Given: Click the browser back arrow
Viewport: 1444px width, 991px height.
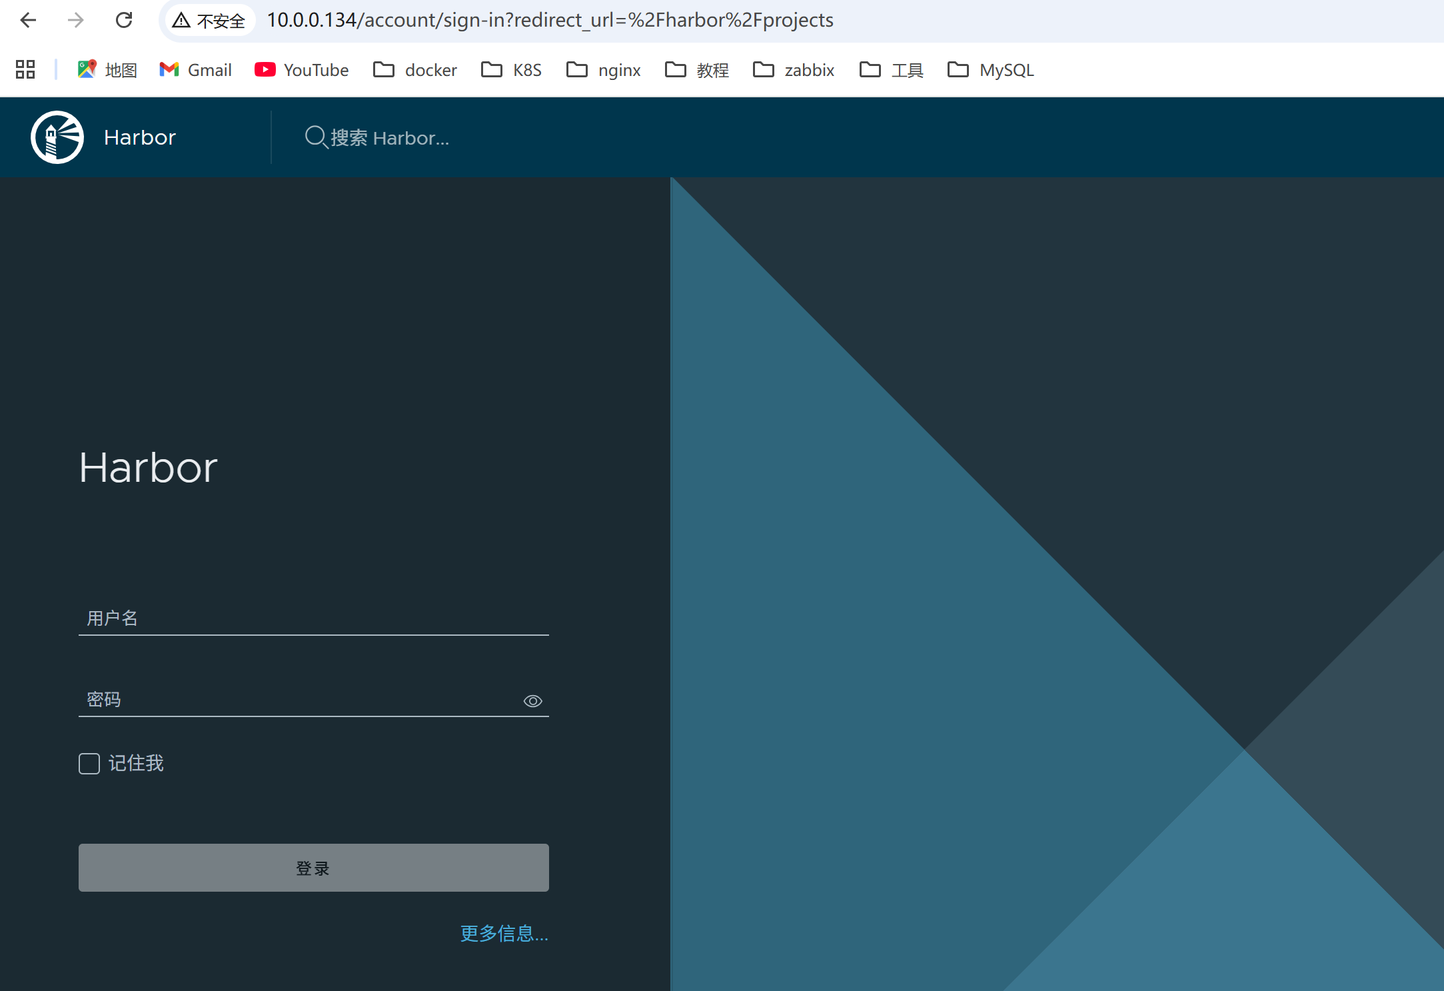Looking at the screenshot, I should point(28,21).
